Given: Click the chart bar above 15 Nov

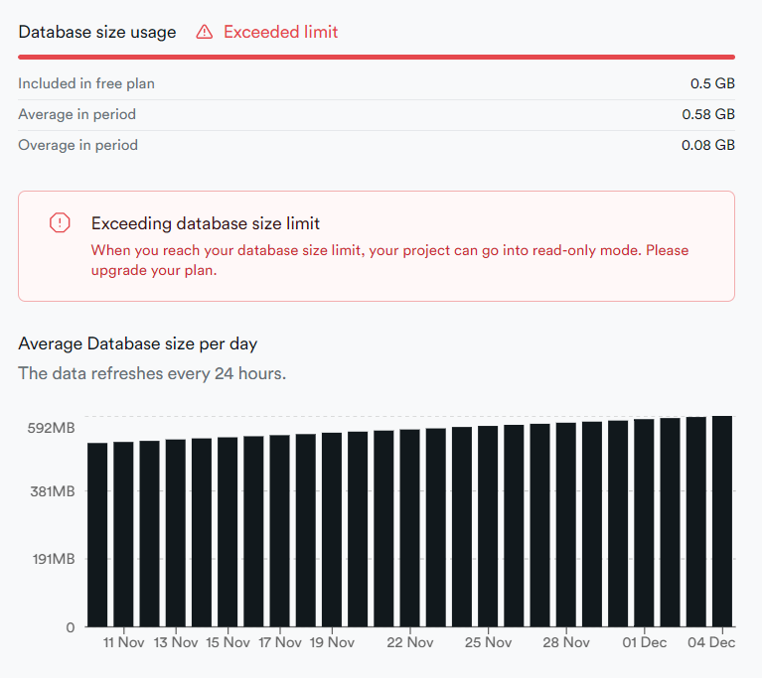Looking at the screenshot, I should pos(228,532).
